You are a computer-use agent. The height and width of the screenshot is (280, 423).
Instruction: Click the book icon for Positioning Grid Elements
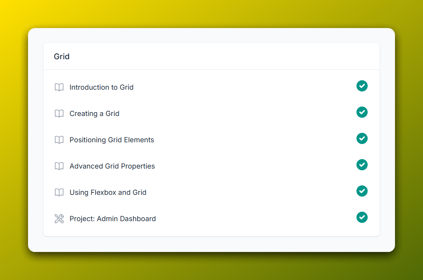59,139
